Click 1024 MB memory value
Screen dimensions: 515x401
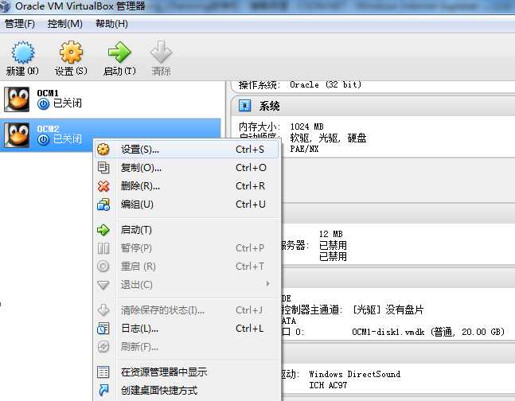click(306, 127)
